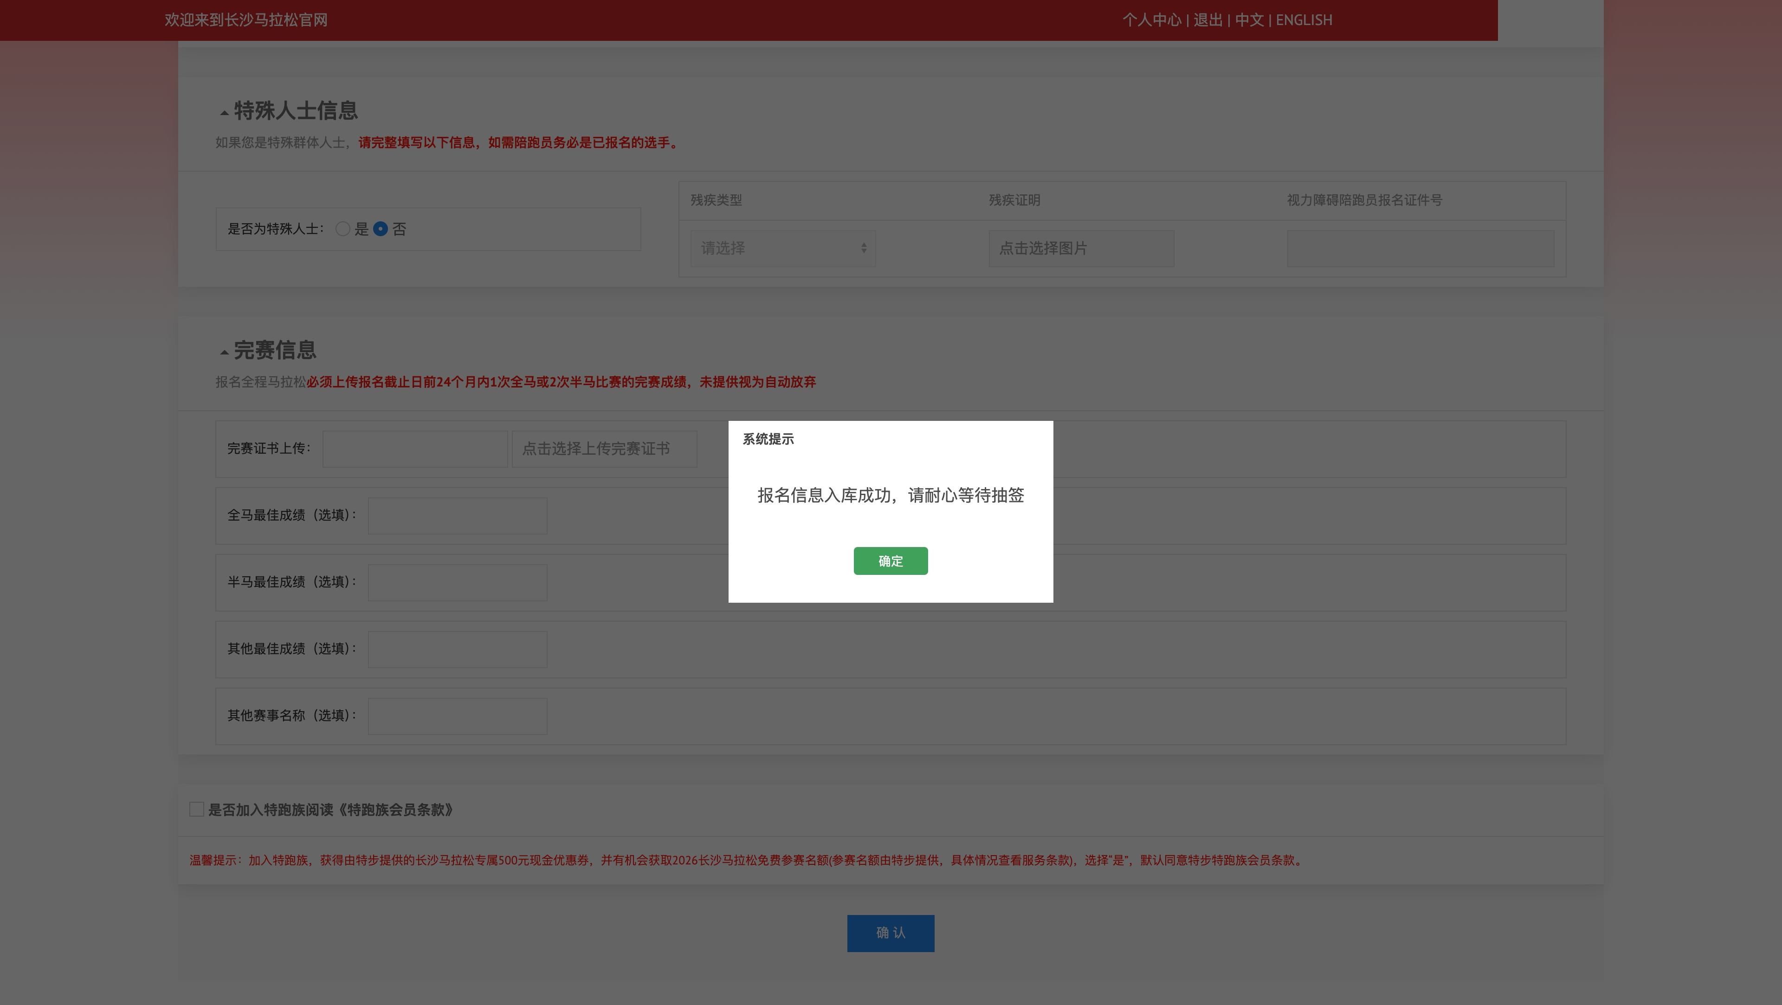Screen dimensions: 1782x1005
Task: Click the 残疾证明 column label
Action: pyautogui.click(x=1014, y=200)
